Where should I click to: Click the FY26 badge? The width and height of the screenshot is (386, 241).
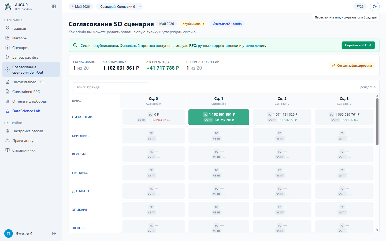360,6
